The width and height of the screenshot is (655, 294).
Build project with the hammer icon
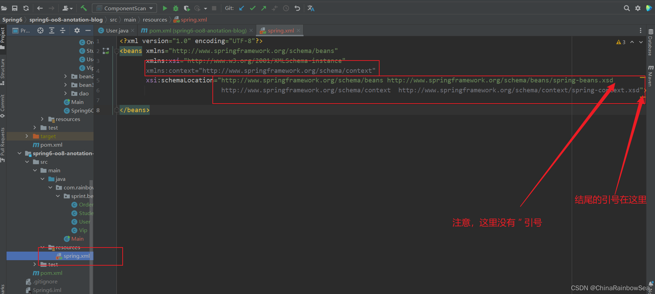click(x=84, y=8)
